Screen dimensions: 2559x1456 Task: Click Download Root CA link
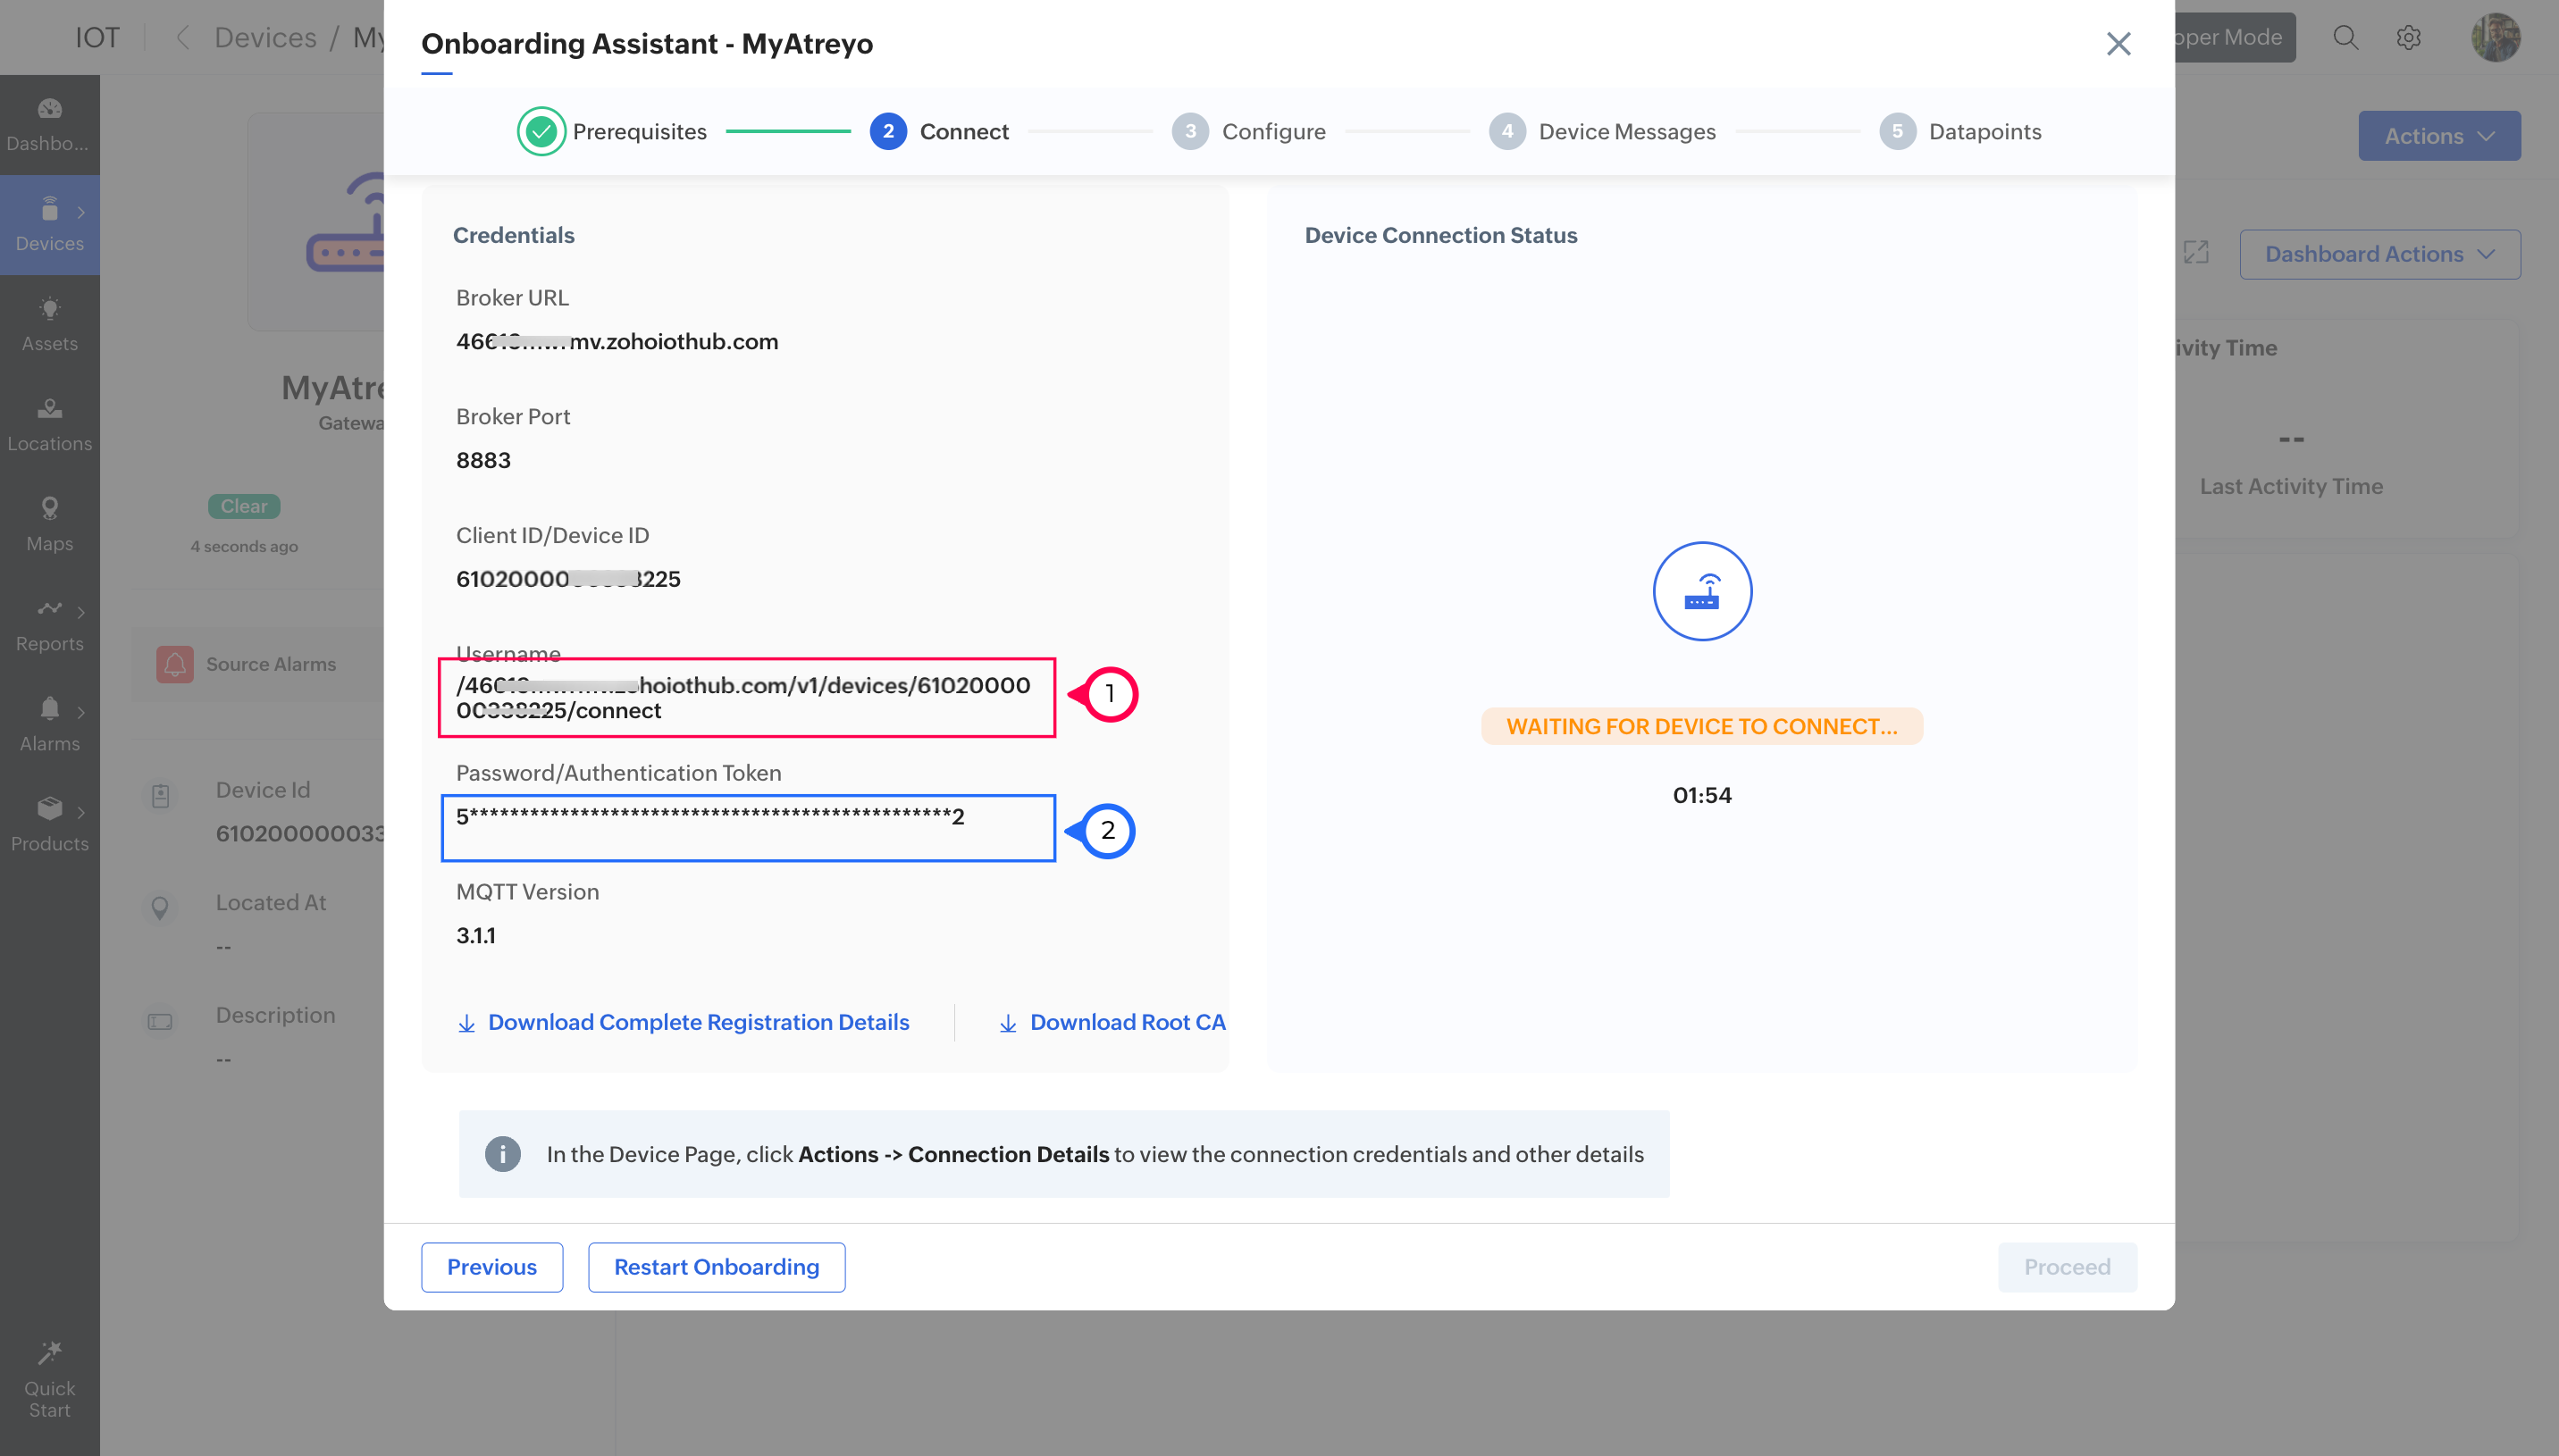click(1126, 1022)
